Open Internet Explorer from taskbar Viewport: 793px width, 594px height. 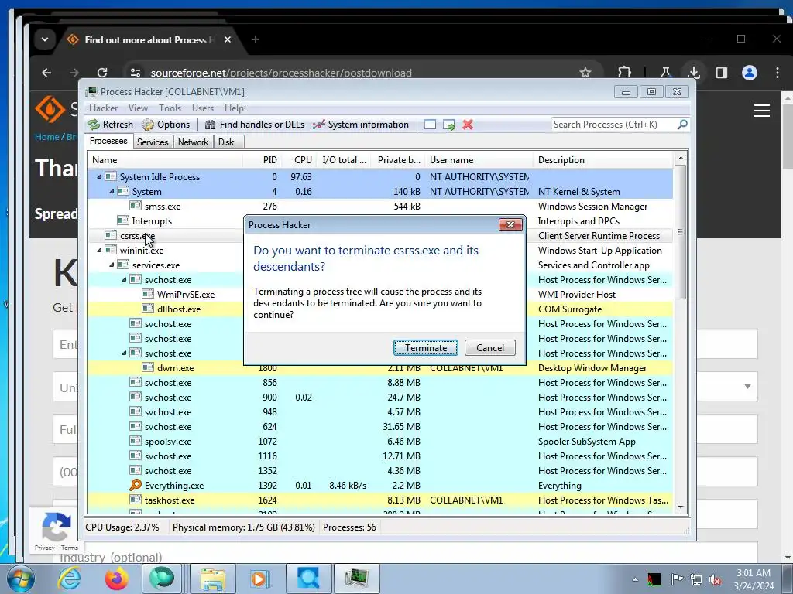[69, 579]
